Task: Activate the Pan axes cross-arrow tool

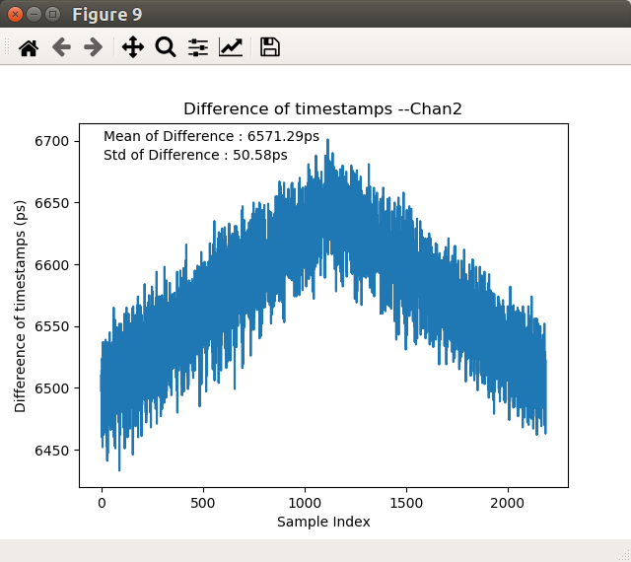Action: coord(133,47)
